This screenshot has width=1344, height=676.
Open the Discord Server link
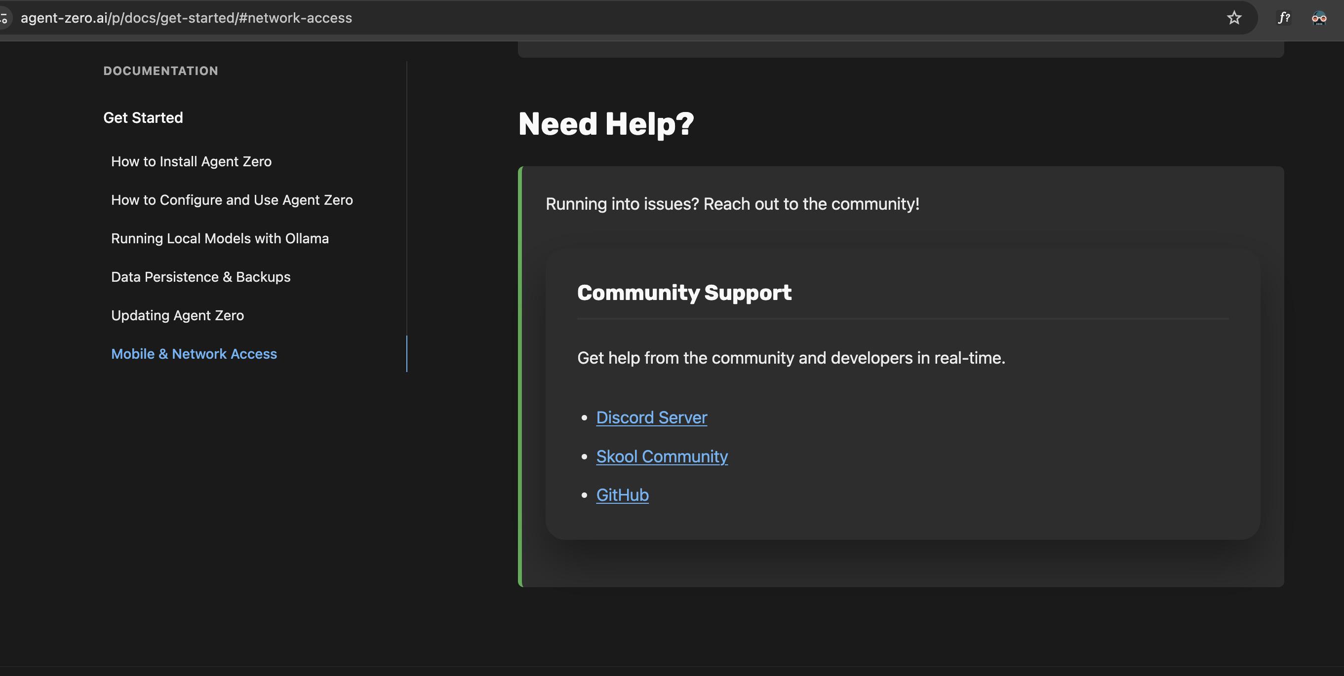(651, 418)
